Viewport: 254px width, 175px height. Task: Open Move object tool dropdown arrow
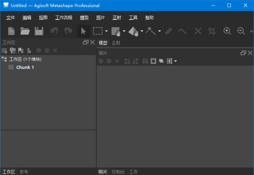click(142, 31)
